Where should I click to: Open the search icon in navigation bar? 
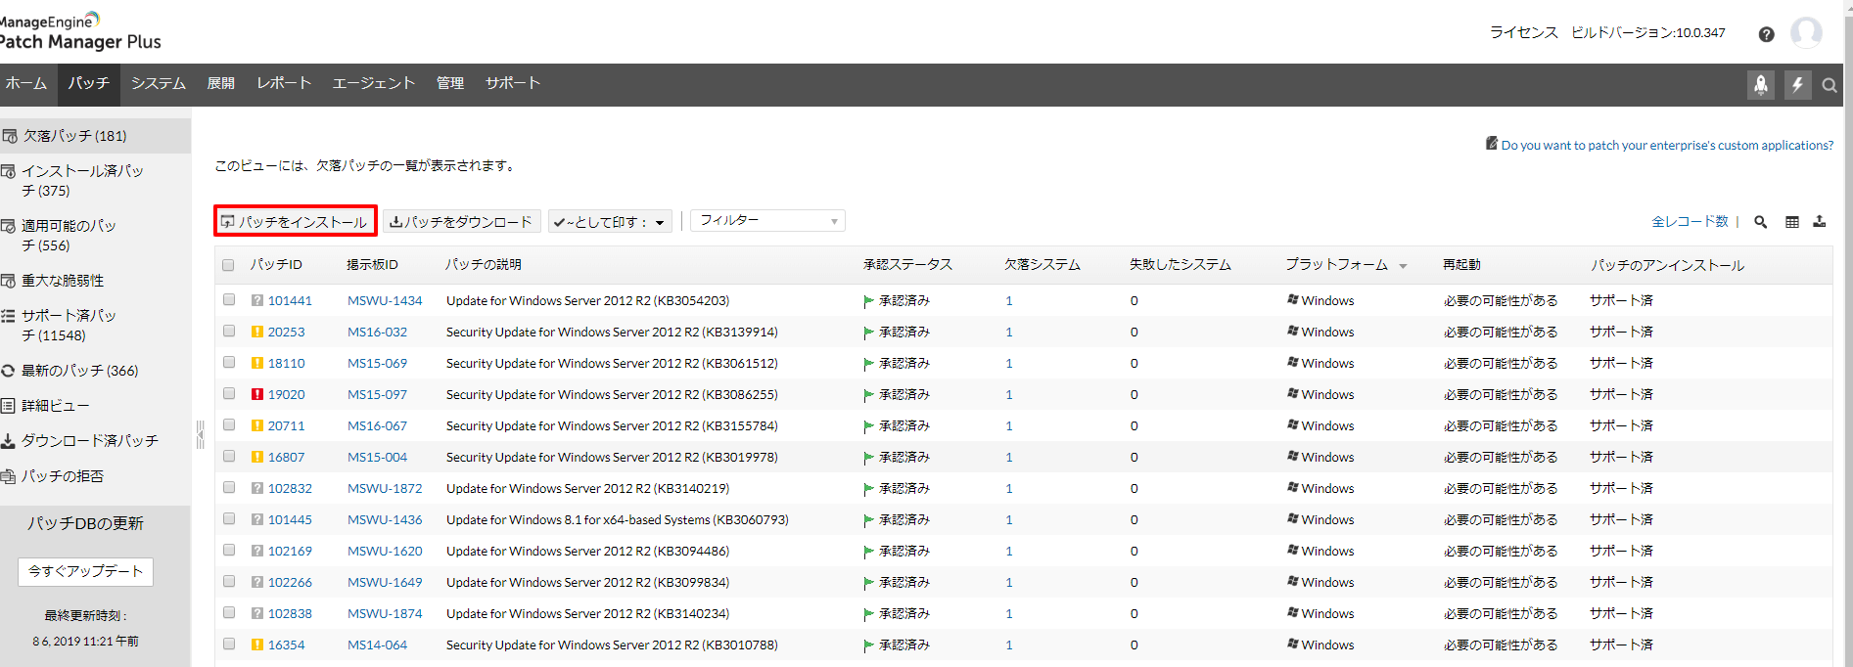point(1829,86)
